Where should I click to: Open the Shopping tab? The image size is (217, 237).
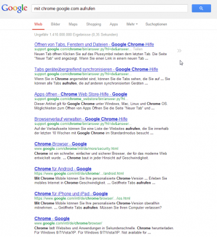tap(93, 24)
